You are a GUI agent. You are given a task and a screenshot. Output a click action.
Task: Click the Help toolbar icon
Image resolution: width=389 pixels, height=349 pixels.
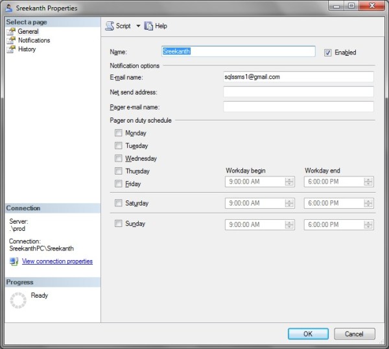(x=148, y=26)
